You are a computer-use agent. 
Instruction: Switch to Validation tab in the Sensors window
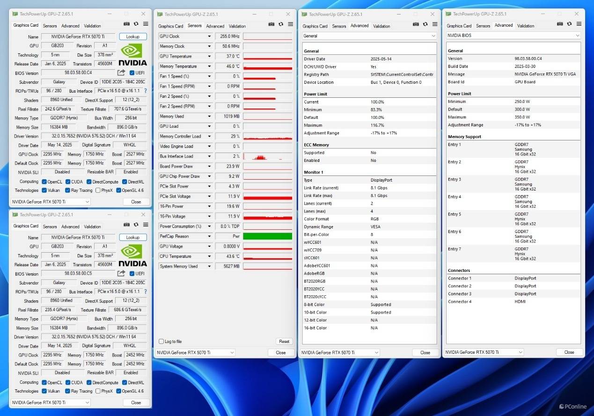point(237,26)
